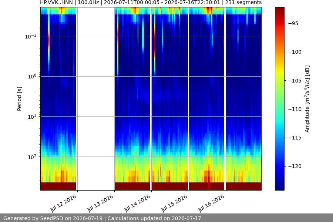
Task: Click the −115 colorbar tick label
Action: pos(295,138)
